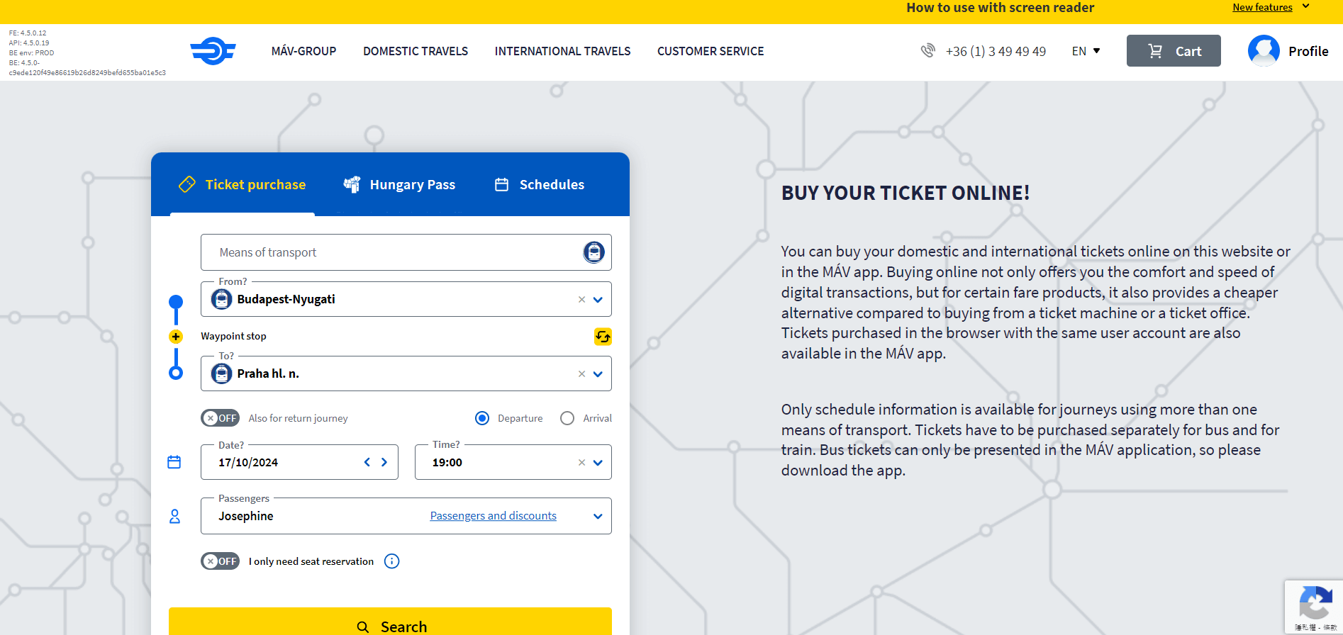Viewport: 1343px width, 635px height.
Task: Click the Date field 17/10/2024
Action: tap(299, 462)
